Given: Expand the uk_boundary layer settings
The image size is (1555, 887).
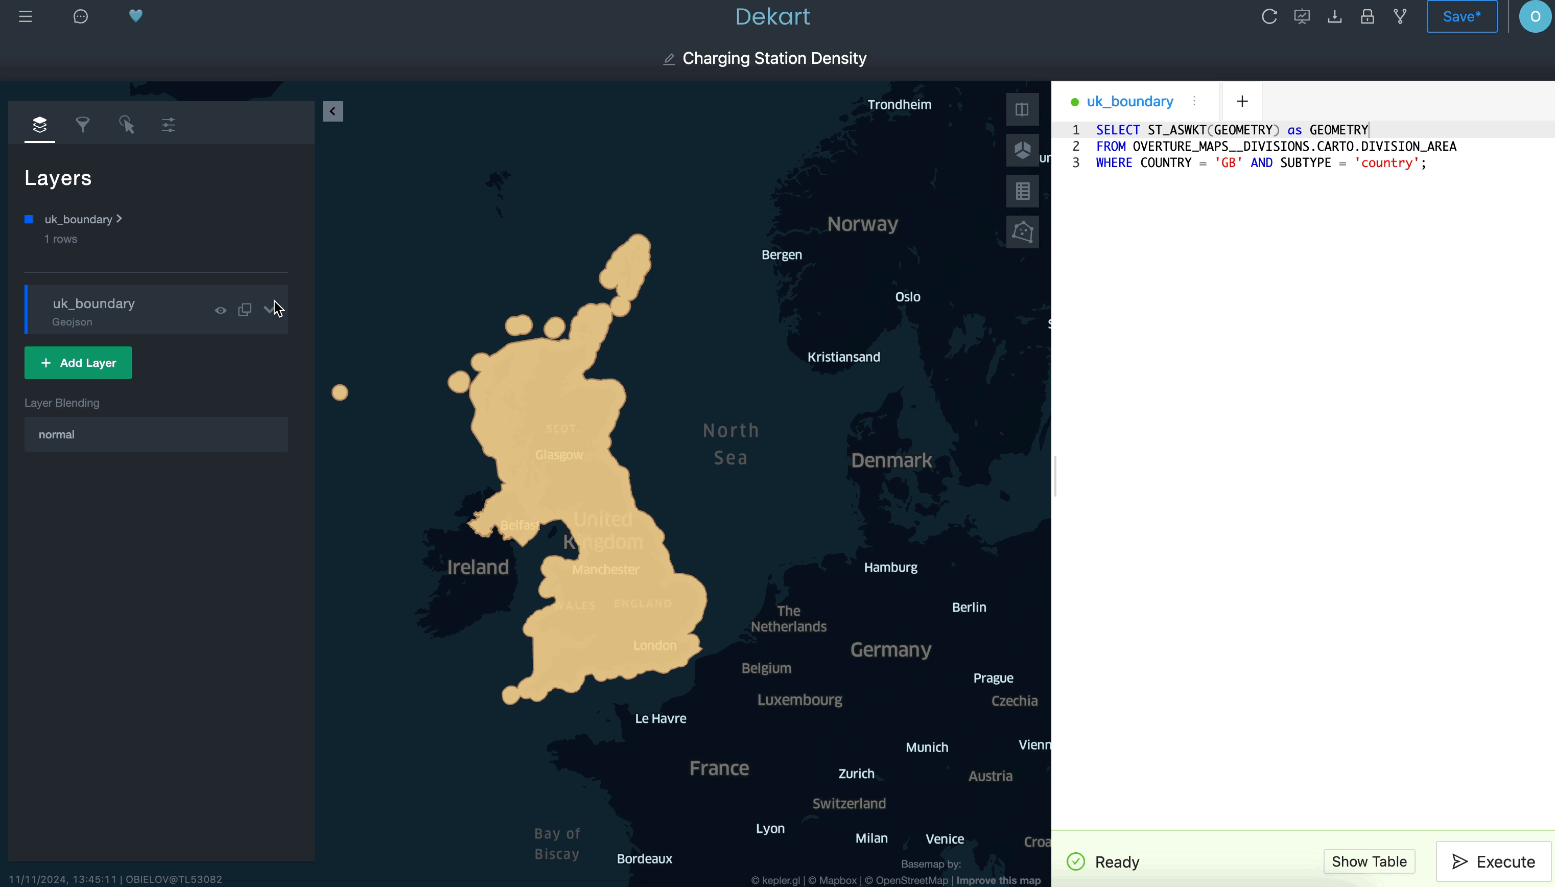Looking at the screenshot, I should pos(270,310).
